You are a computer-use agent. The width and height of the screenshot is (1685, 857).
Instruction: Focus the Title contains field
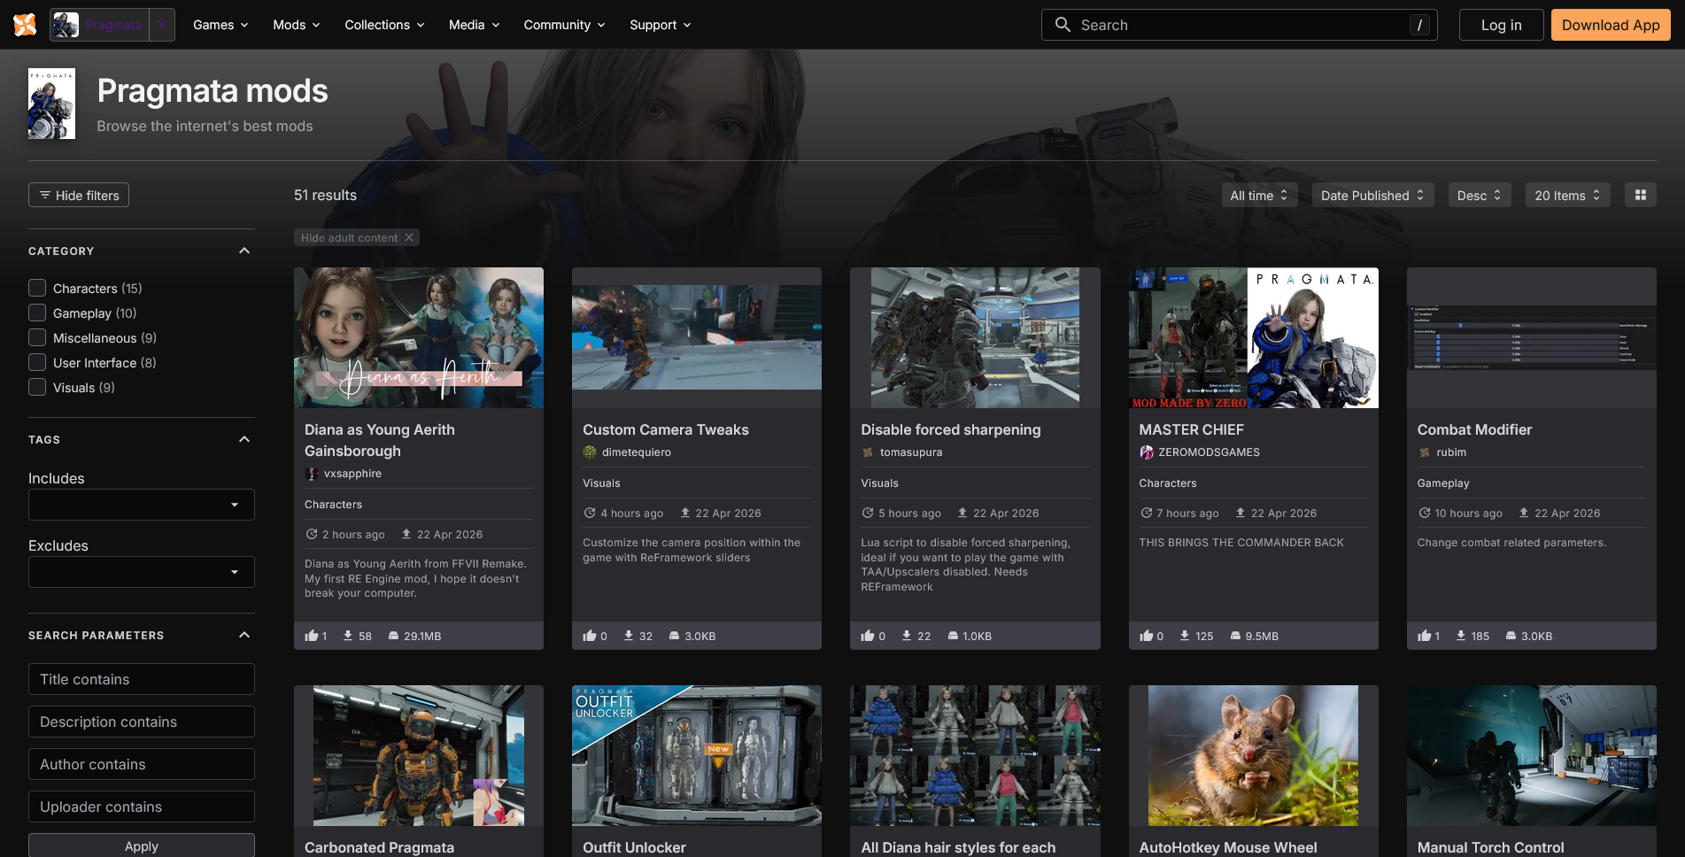[x=142, y=679]
